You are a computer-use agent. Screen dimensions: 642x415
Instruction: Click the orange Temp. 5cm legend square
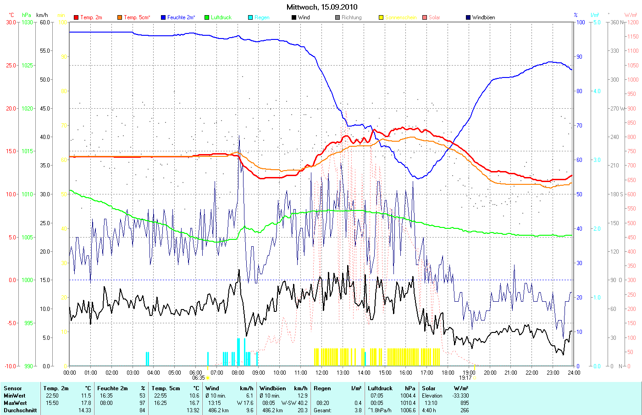coord(120,17)
